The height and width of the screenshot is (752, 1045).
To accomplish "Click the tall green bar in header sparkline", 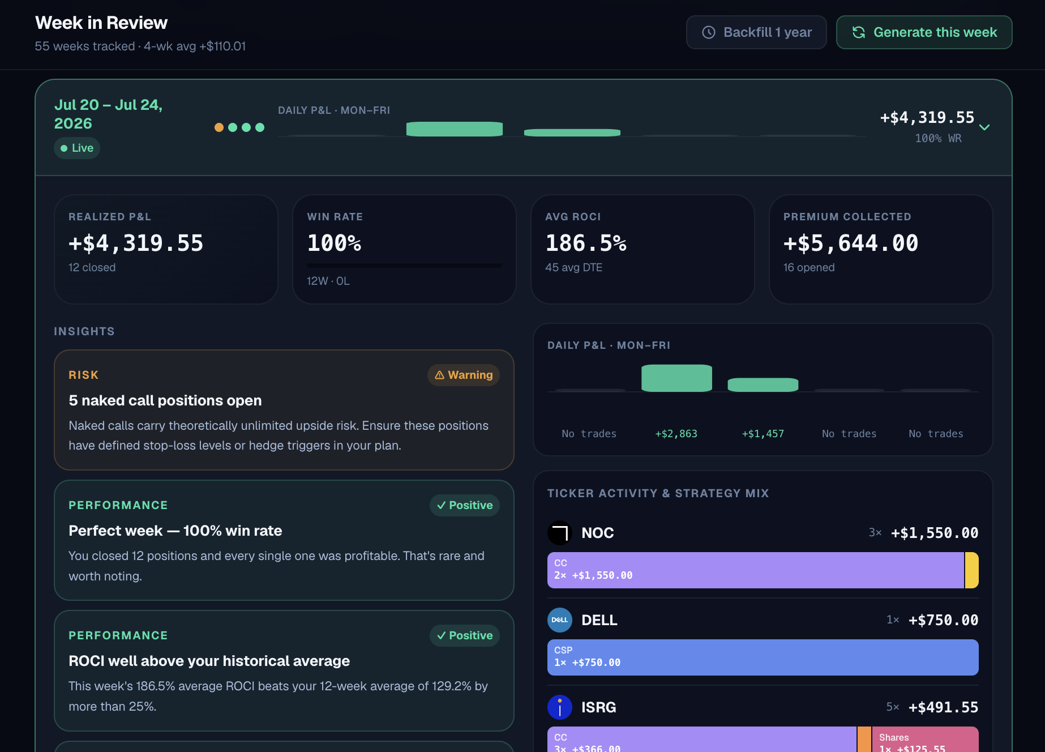I will 455,129.
